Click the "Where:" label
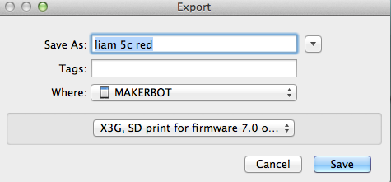 click(69, 93)
